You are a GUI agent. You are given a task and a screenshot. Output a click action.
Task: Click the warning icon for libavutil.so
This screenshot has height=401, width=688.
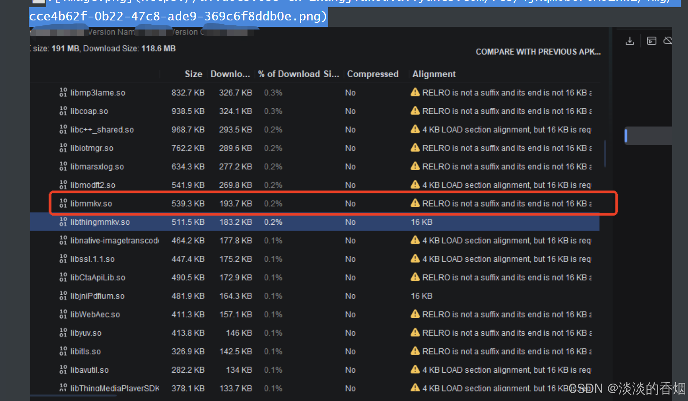(415, 370)
